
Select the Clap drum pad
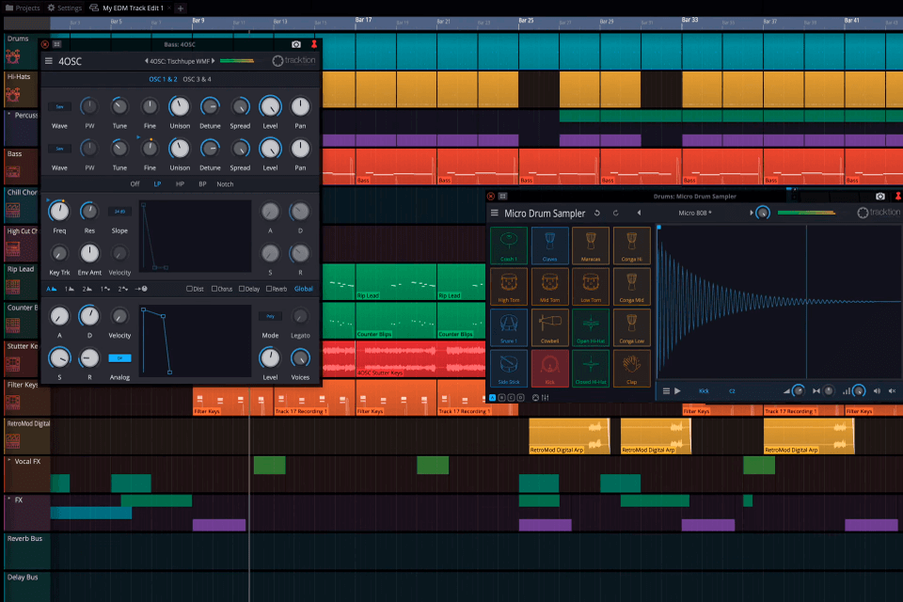pos(632,368)
